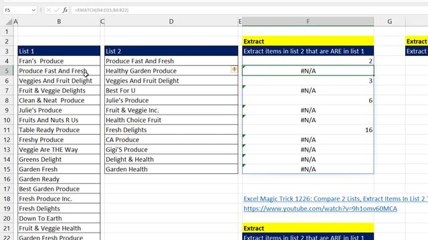Select cell F4 showing value 2

[308, 61]
